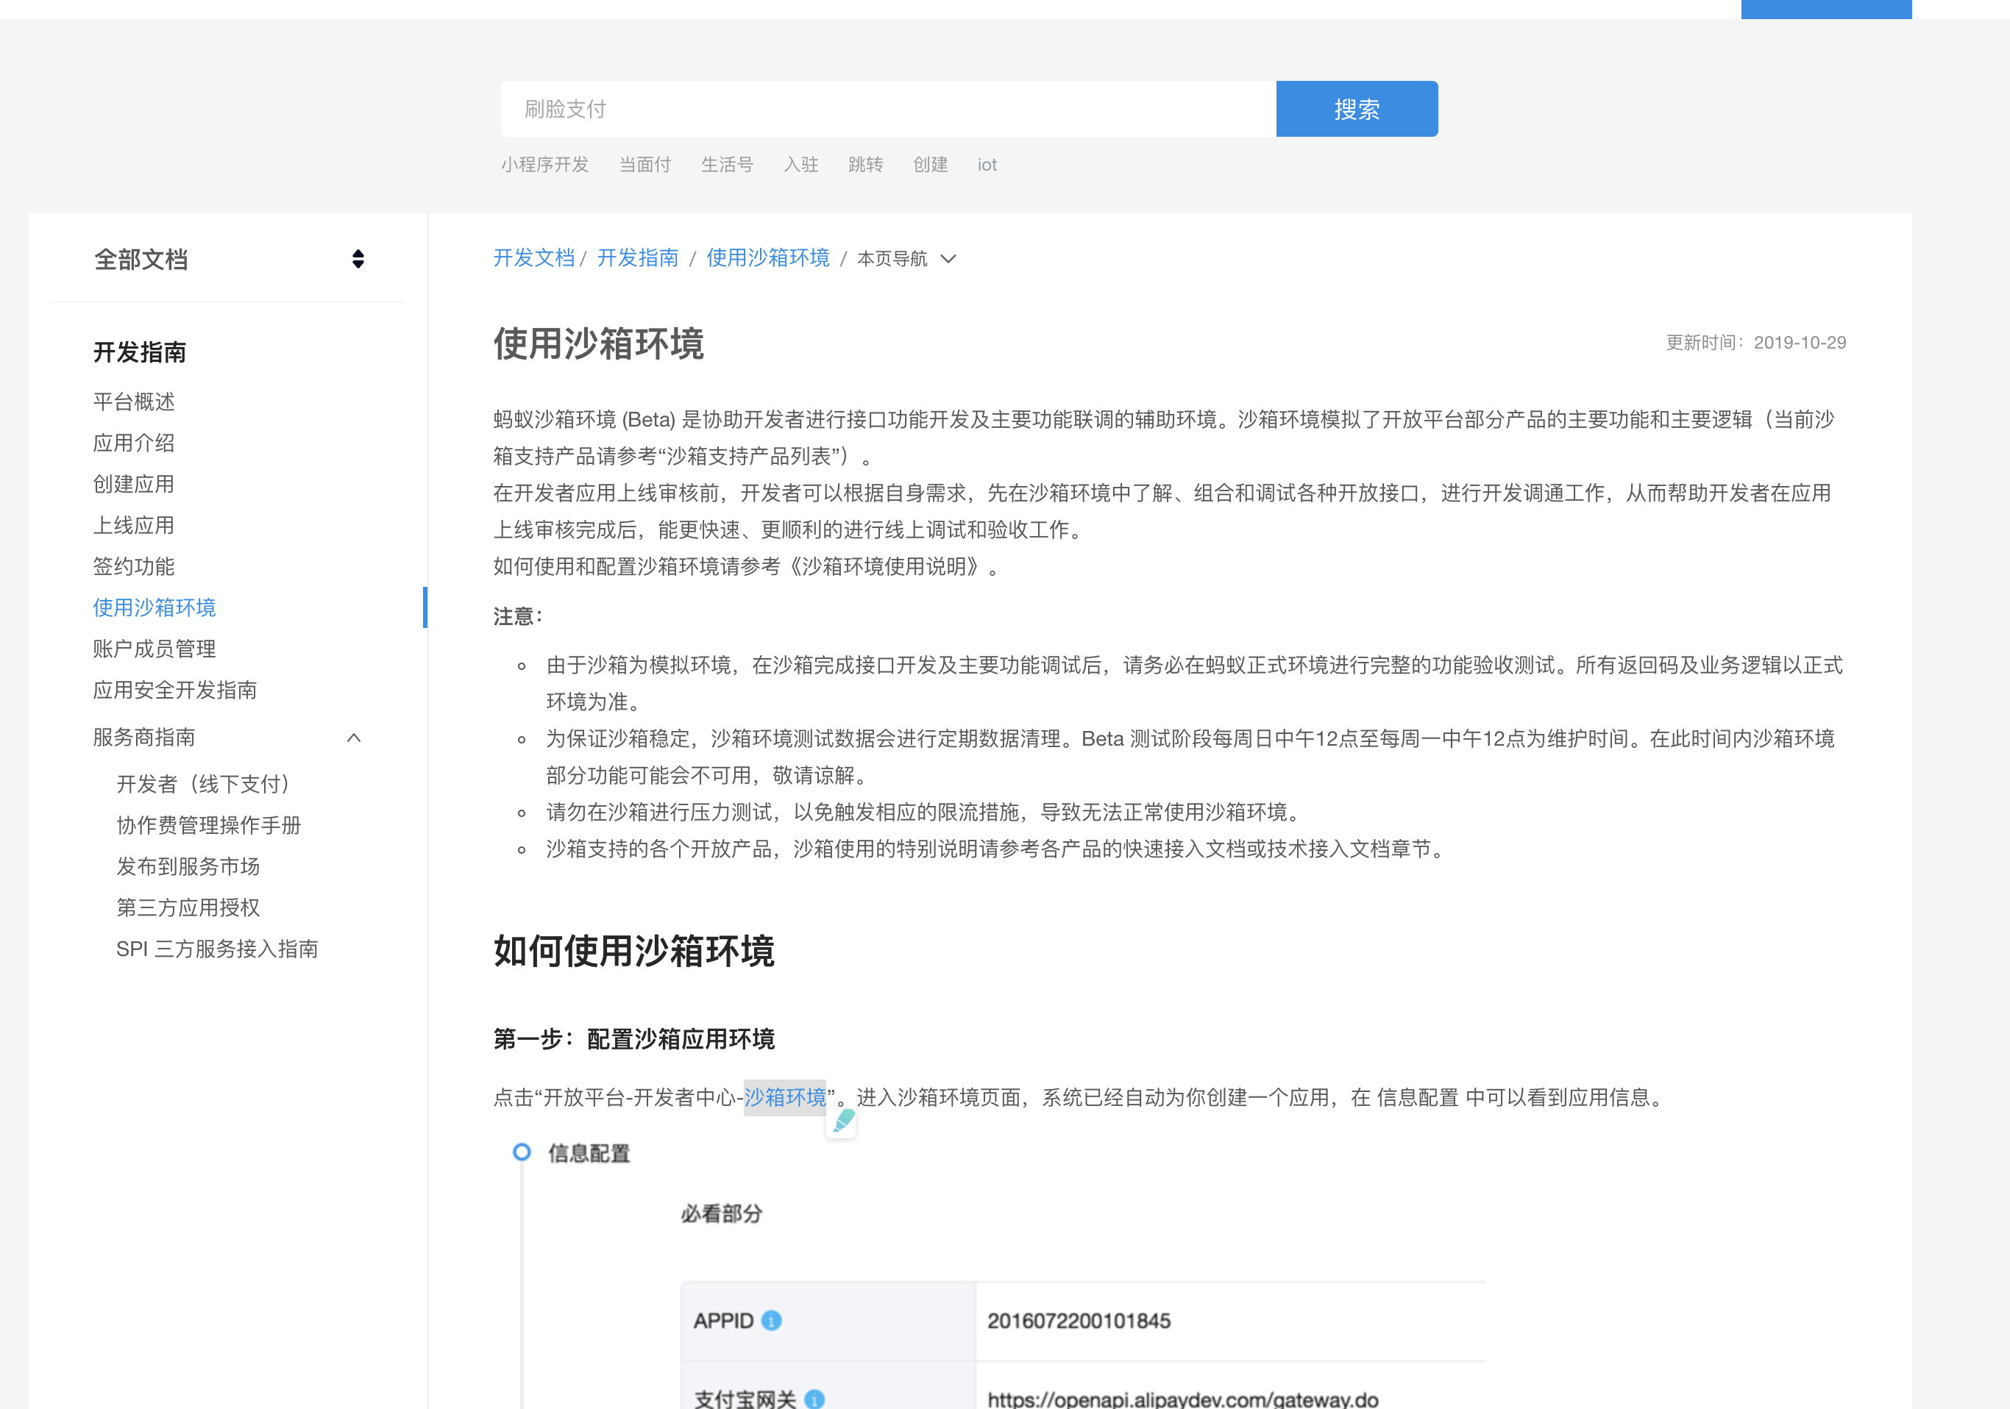The image size is (2010, 1409).
Task: Open the 全部文档 selector arrows
Action: 358,259
